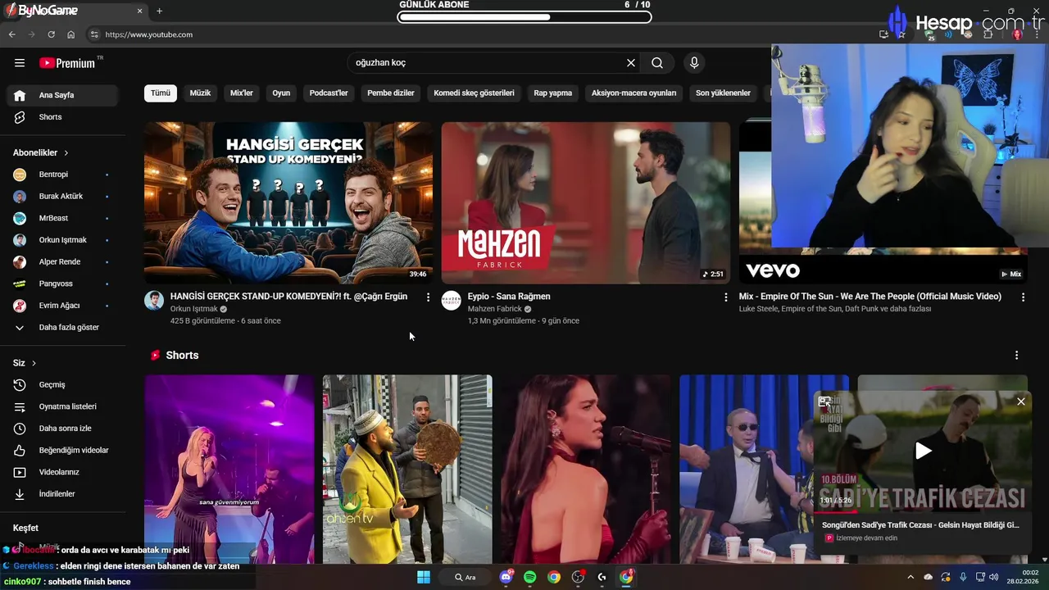
Task: Open the Bentropi channel subscription
Action: pos(62,175)
